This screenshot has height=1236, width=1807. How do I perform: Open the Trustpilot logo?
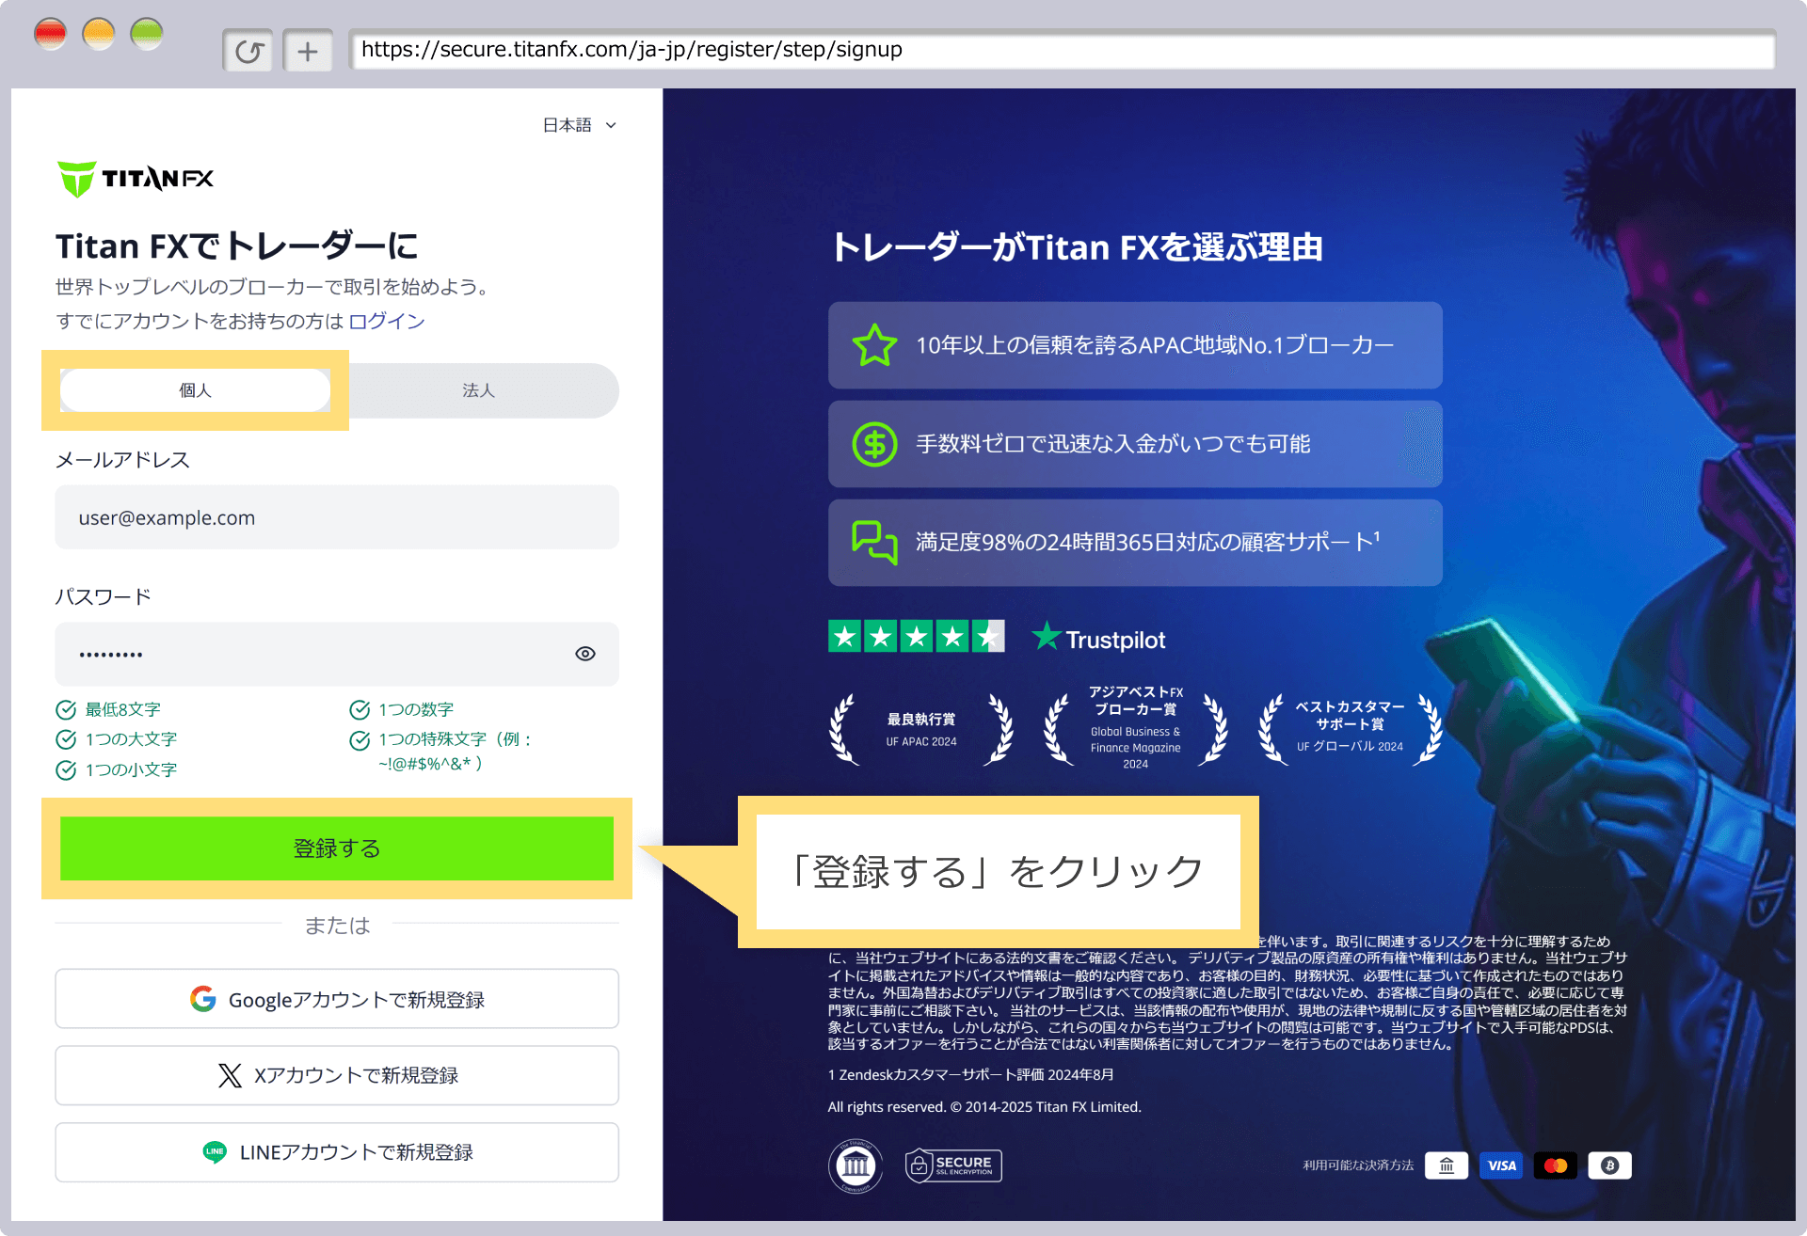click(x=1098, y=639)
